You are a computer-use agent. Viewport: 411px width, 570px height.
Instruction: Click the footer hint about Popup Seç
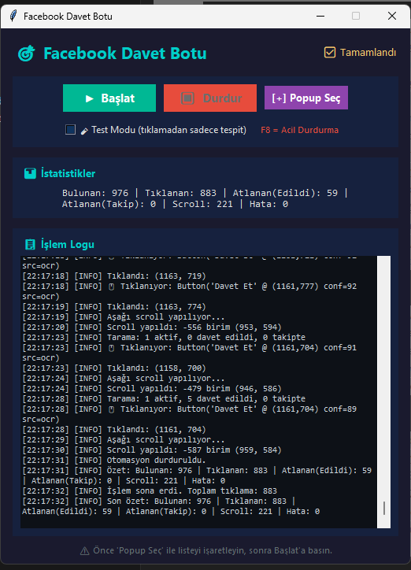213,550
